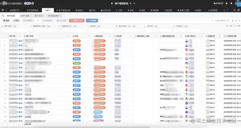Image resolution: width=241 pixels, height=128 pixels.
Task: Toggle the blue check icon in row 6
Action: point(20,63)
